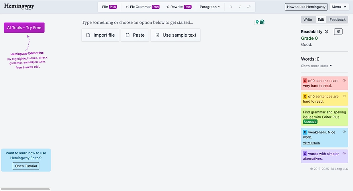Click the red very hard to read card
The width and height of the screenshot is (353, 191).
[x=324, y=83]
